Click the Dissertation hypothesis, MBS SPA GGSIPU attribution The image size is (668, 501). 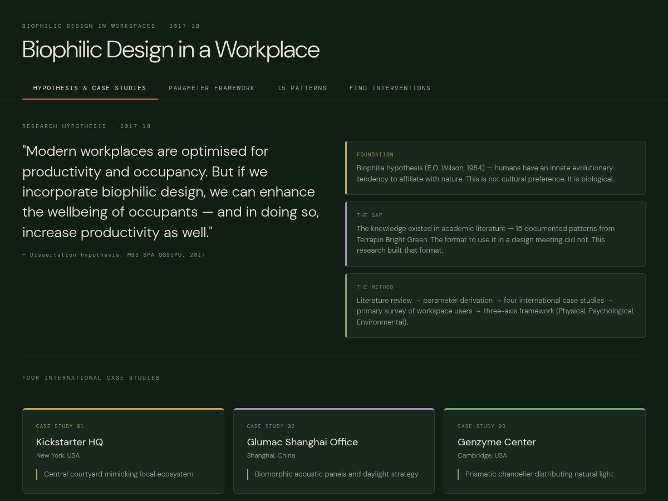pos(114,255)
